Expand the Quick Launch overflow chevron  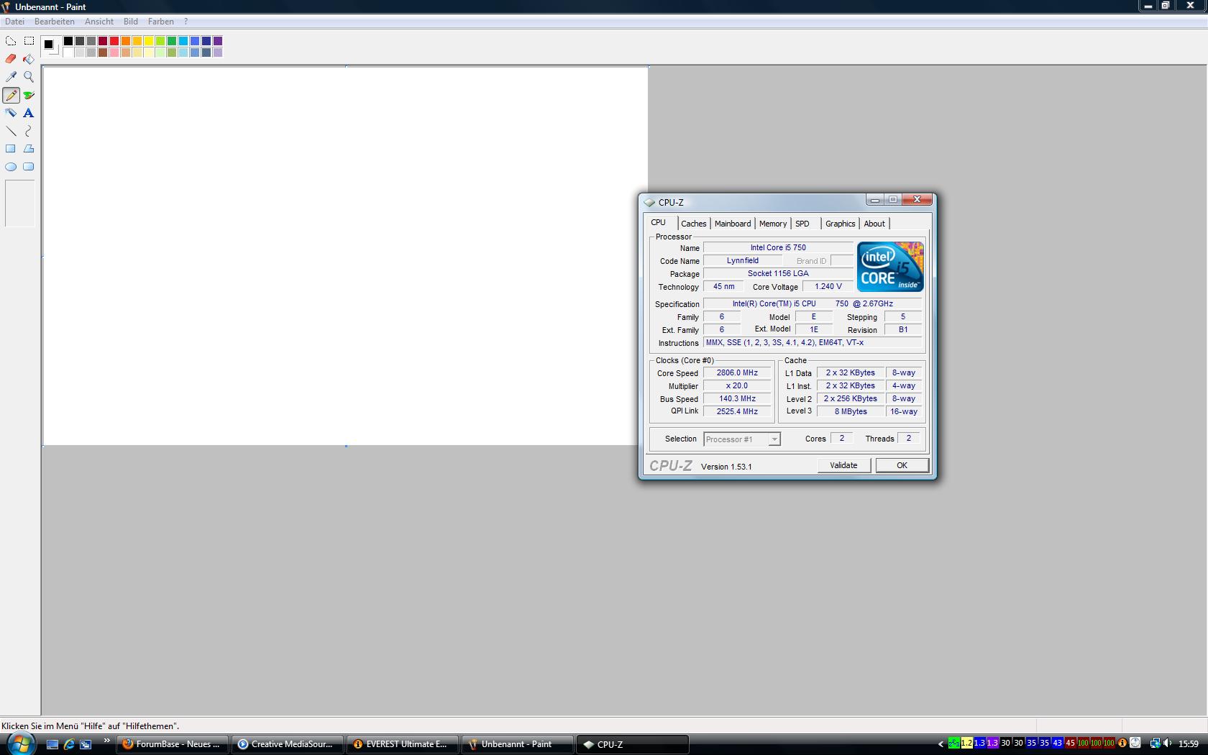pos(107,741)
